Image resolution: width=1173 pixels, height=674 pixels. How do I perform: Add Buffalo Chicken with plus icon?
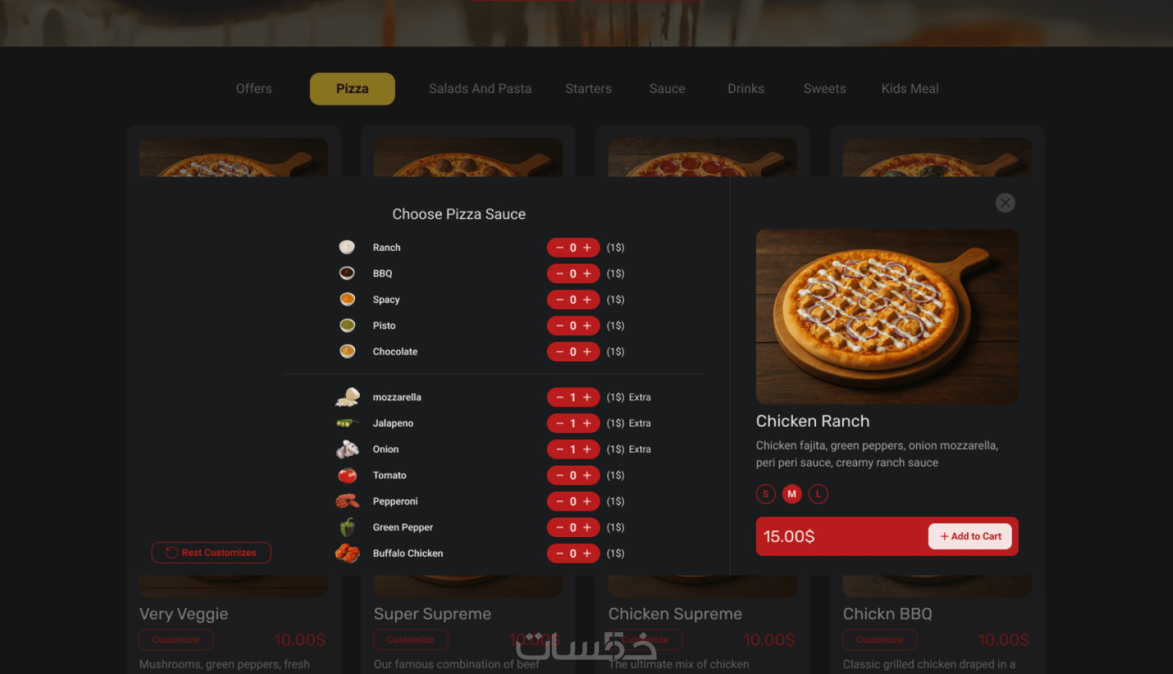pos(587,553)
